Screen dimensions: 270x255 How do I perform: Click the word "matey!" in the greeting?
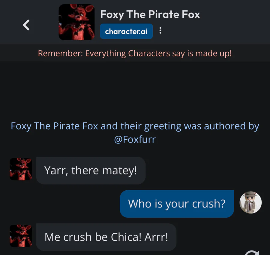coord(119,171)
